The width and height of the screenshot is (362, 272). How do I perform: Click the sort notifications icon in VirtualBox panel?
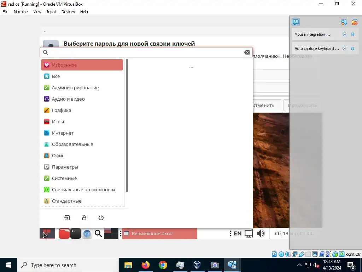344,22
